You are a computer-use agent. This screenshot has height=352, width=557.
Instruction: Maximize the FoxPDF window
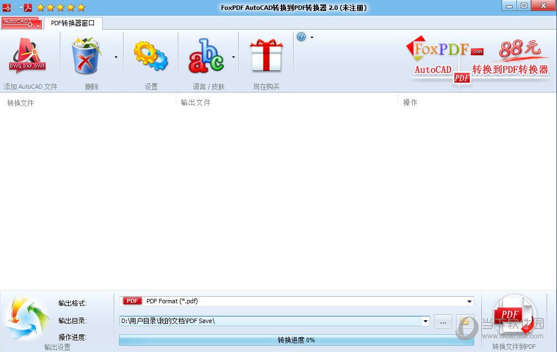524,5
